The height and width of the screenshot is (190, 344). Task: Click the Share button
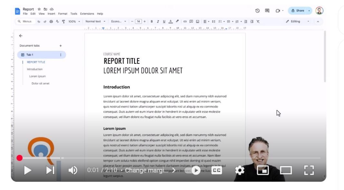point(299,10)
